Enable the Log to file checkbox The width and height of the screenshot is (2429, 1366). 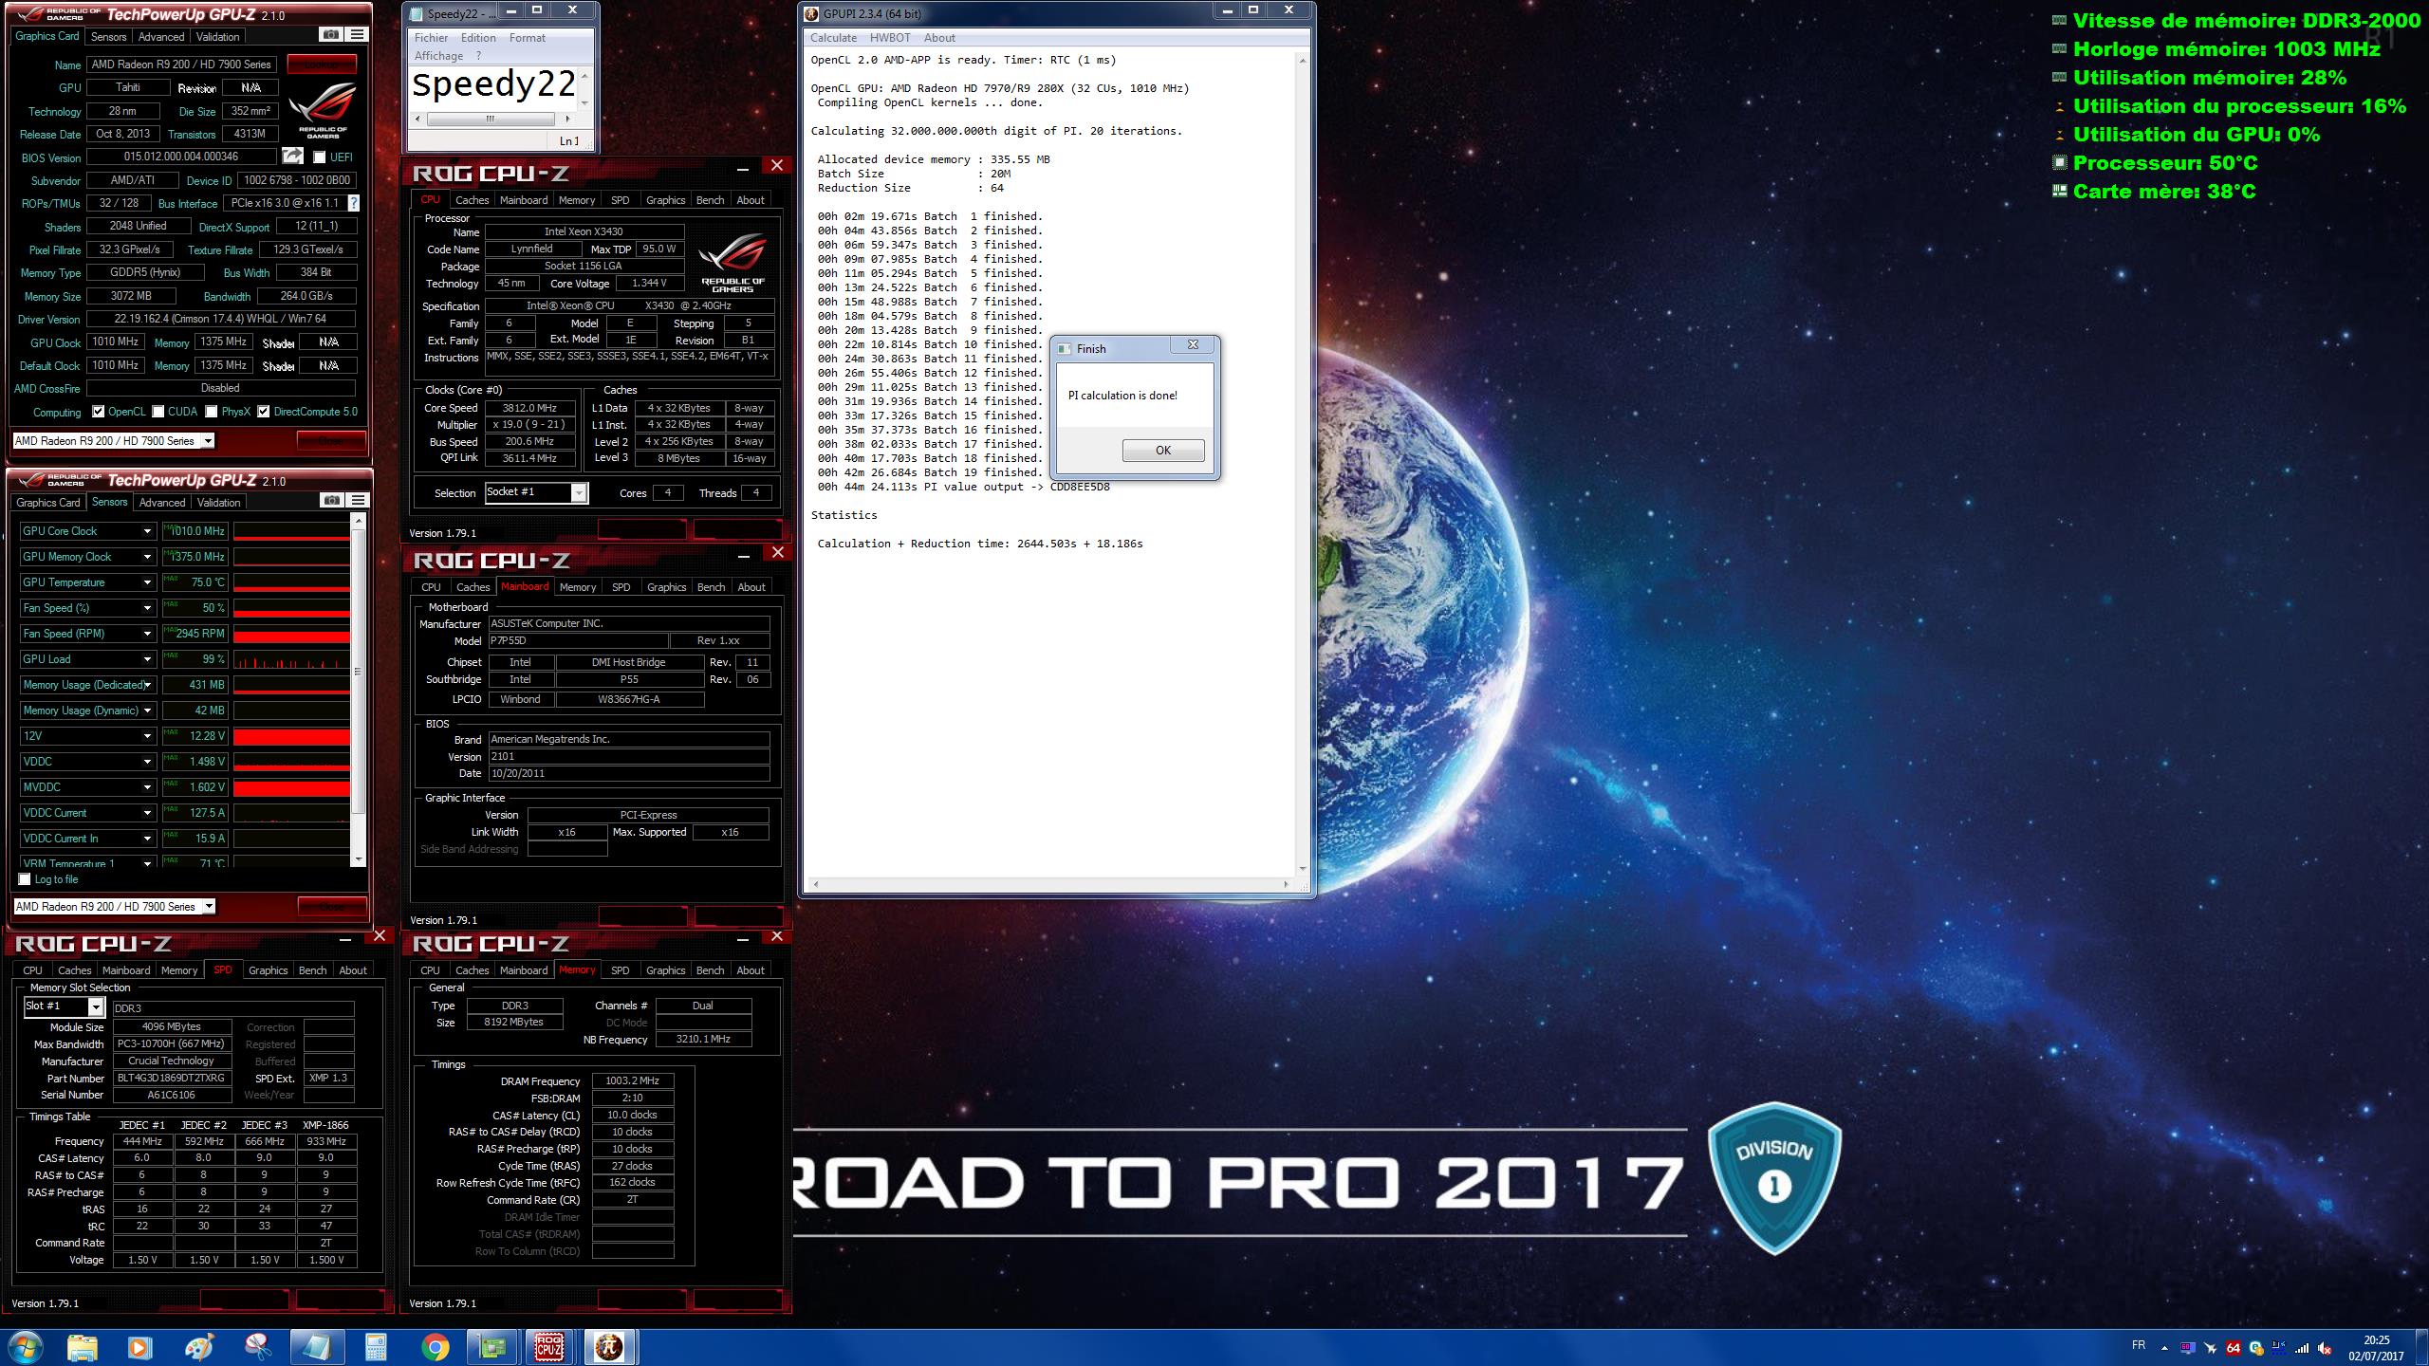pyautogui.click(x=25, y=879)
